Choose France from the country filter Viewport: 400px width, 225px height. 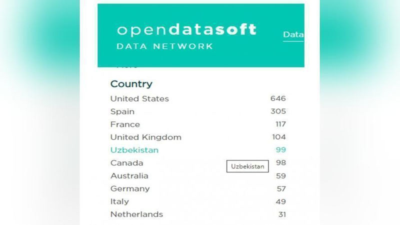[125, 124]
